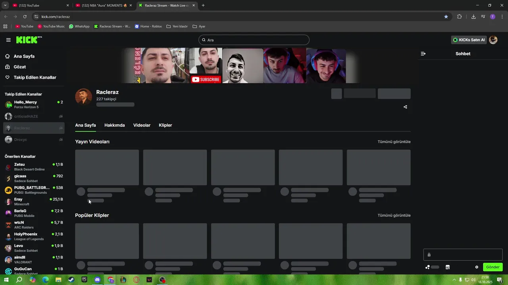Image resolution: width=508 pixels, height=285 pixels.
Task: Share the Racleraz channel via share icon
Action: [x=405, y=107]
